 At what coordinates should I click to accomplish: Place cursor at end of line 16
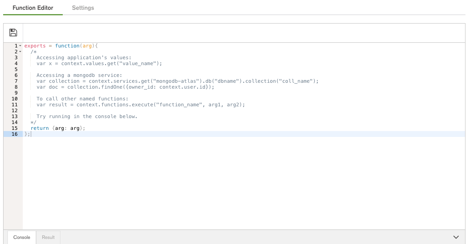pos(31,134)
